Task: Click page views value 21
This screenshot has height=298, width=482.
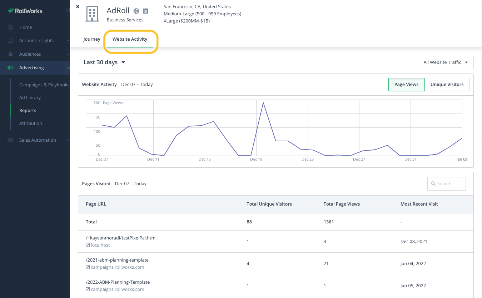Action: pyautogui.click(x=326, y=264)
